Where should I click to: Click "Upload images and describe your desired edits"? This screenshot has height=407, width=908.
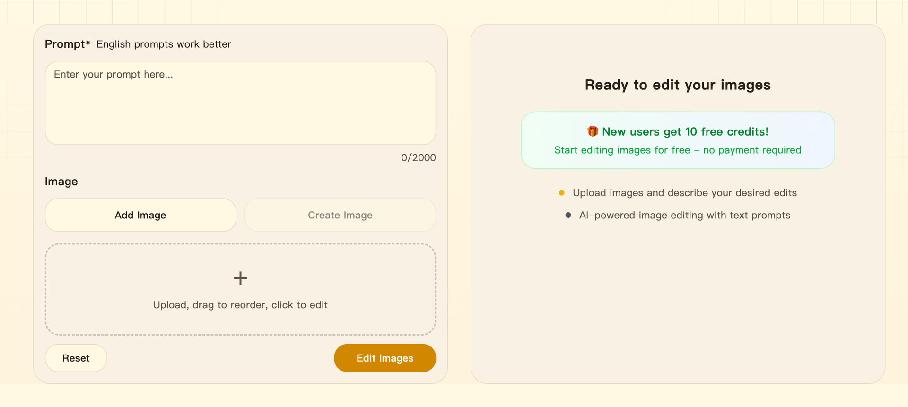[x=684, y=193]
